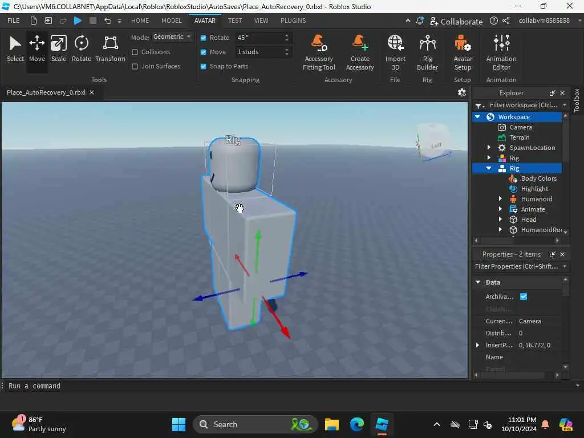Open the FILE menu
This screenshot has width=584, height=438.
14,21
